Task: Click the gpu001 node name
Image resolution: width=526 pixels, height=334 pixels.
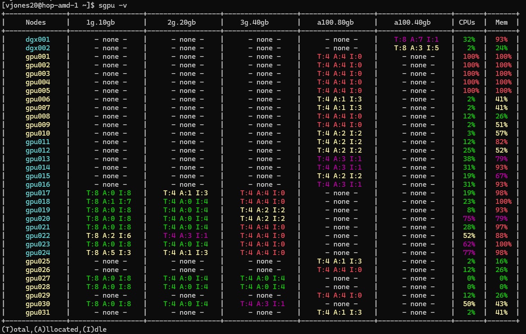Action: pos(38,57)
